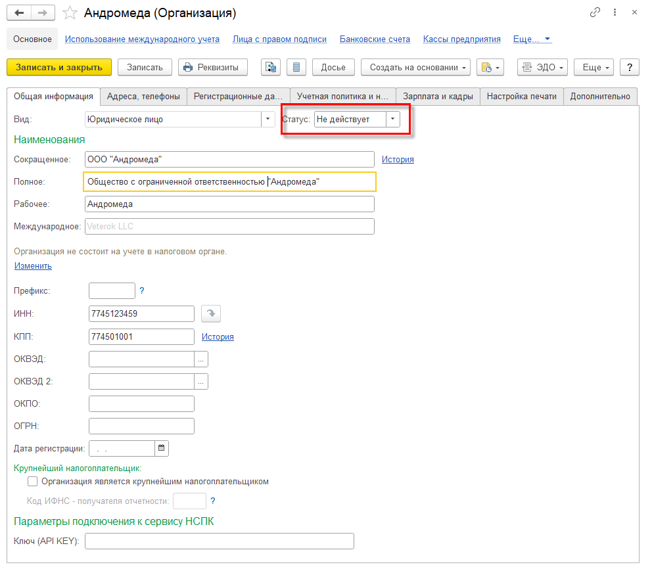Open the Зарплата и кадры tab

438,96
